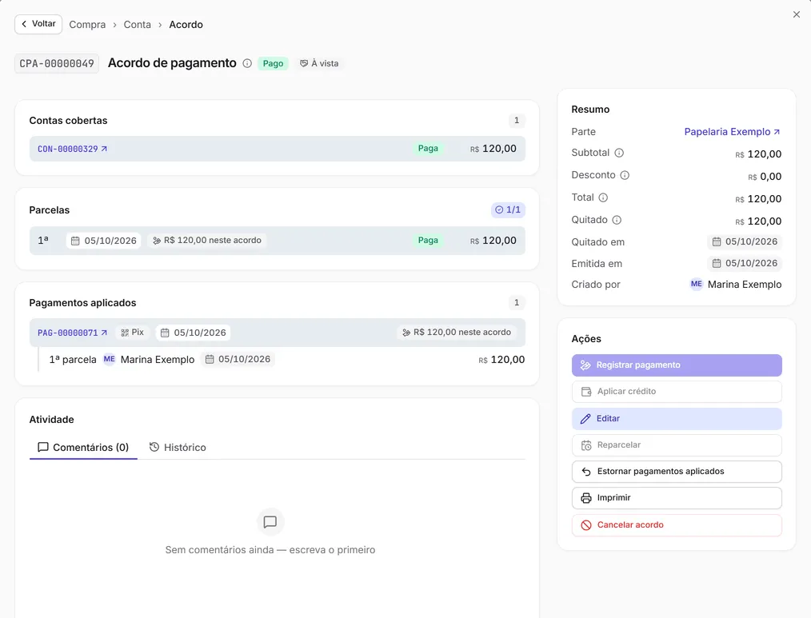Click the info icon beside Acordo de pagamento

click(x=247, y=63)
